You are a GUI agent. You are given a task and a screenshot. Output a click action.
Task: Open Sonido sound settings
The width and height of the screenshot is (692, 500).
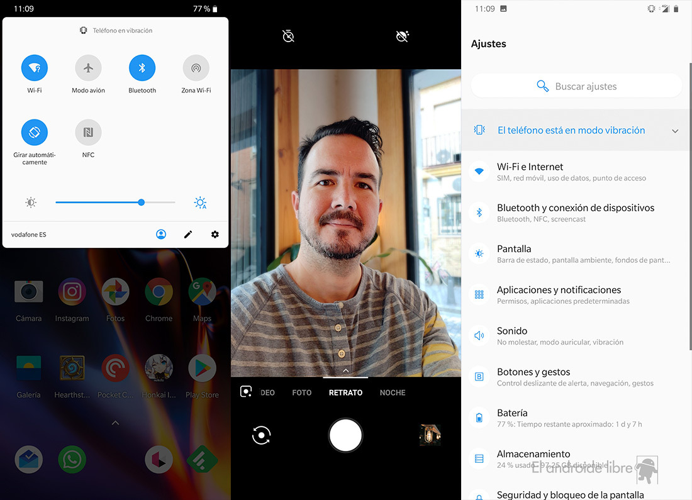576,336
